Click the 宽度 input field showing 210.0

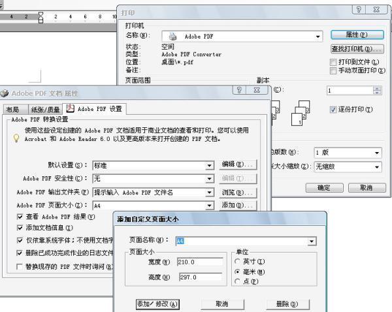[200, 262]
